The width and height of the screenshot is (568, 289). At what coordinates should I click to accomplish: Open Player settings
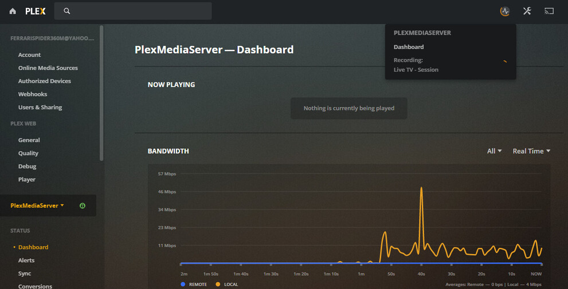pyautogui.click(x=27, y=179)
